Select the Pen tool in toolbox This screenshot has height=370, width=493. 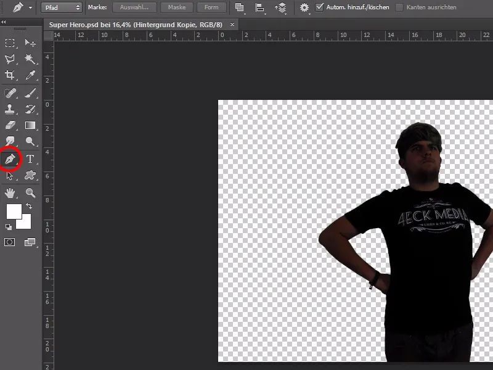click(10, 159)
